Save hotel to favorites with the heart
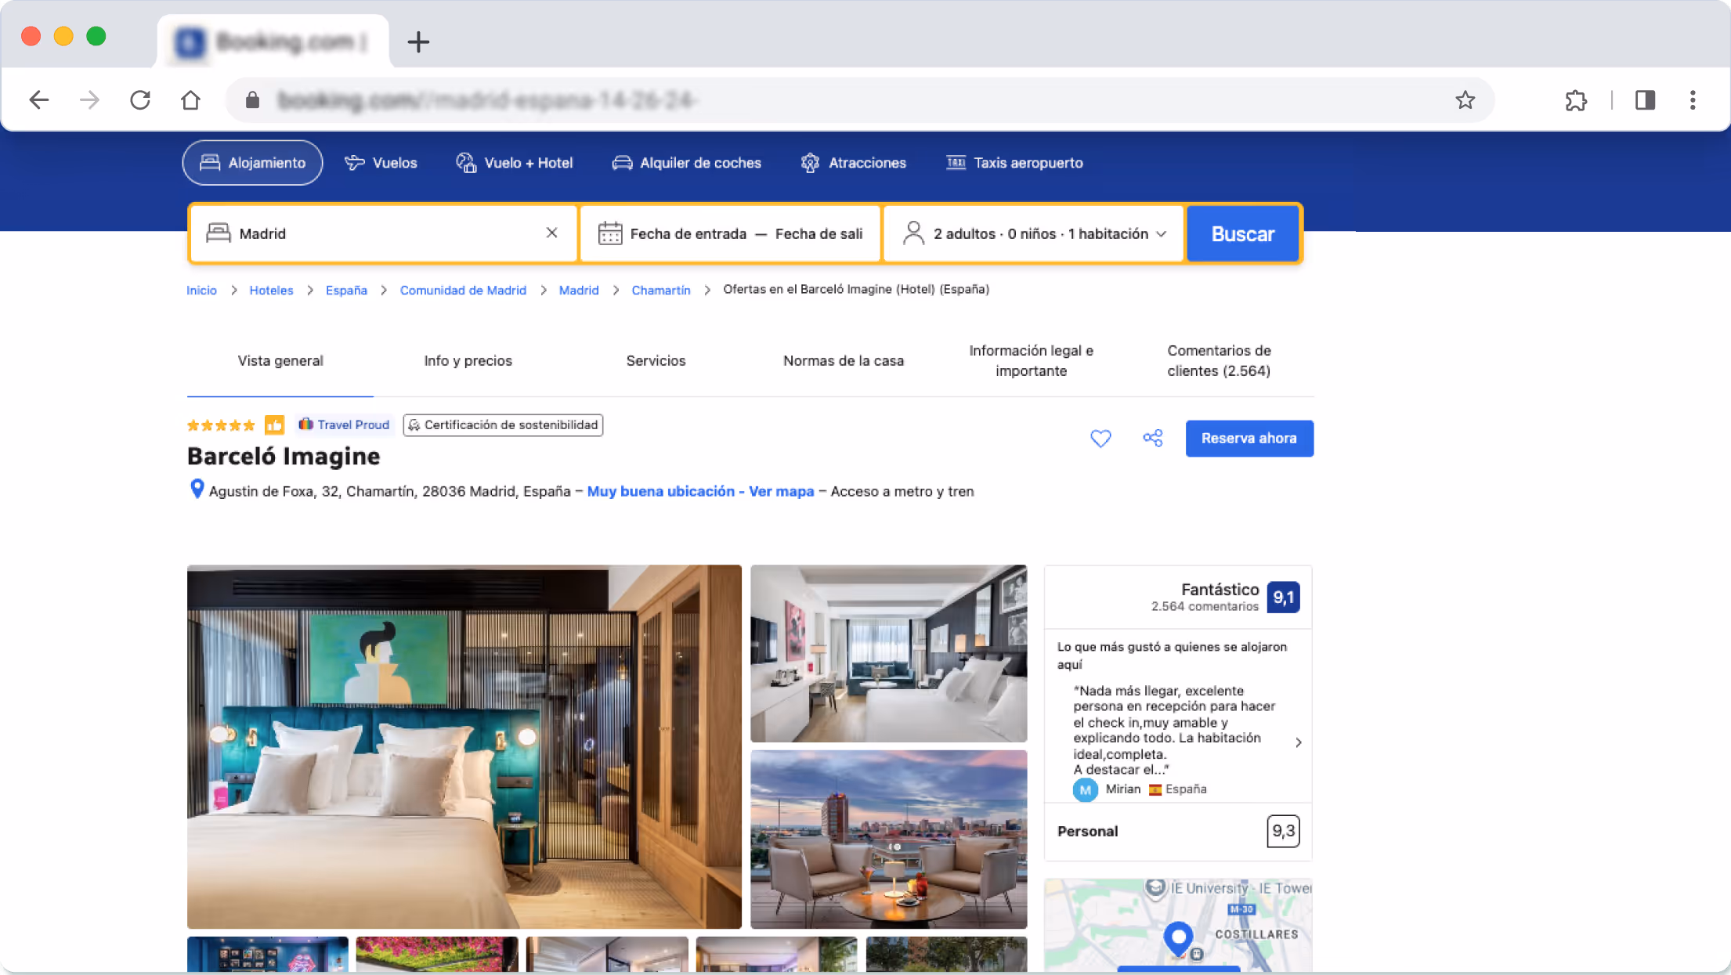This screenshot has height=975, width=1731. pyautogui.click(x=1100, y=439)
